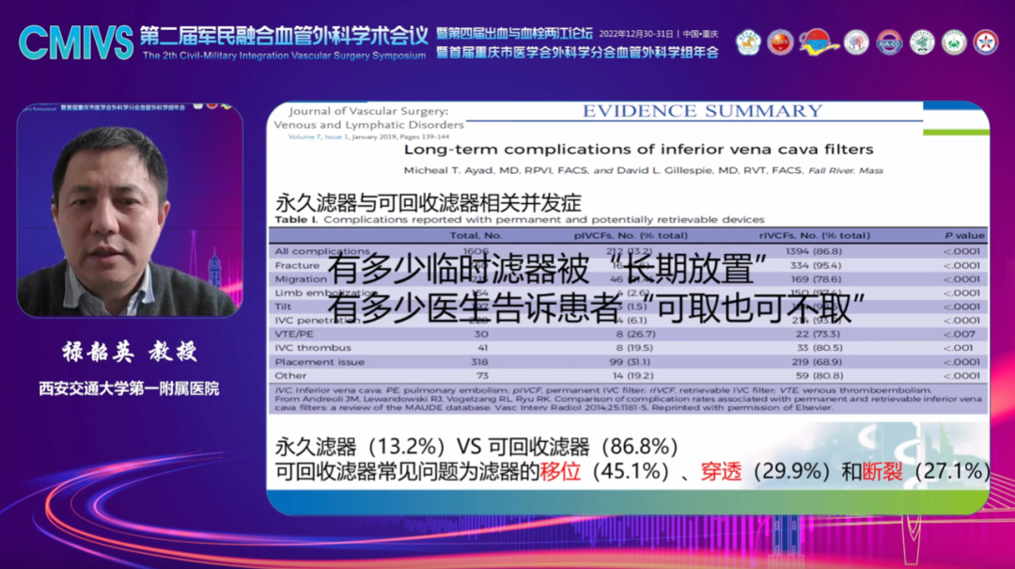Click the heading 永久滤器与可回收滤器相关并发症
Screen dimensions: 1015x569
(429, 203)
